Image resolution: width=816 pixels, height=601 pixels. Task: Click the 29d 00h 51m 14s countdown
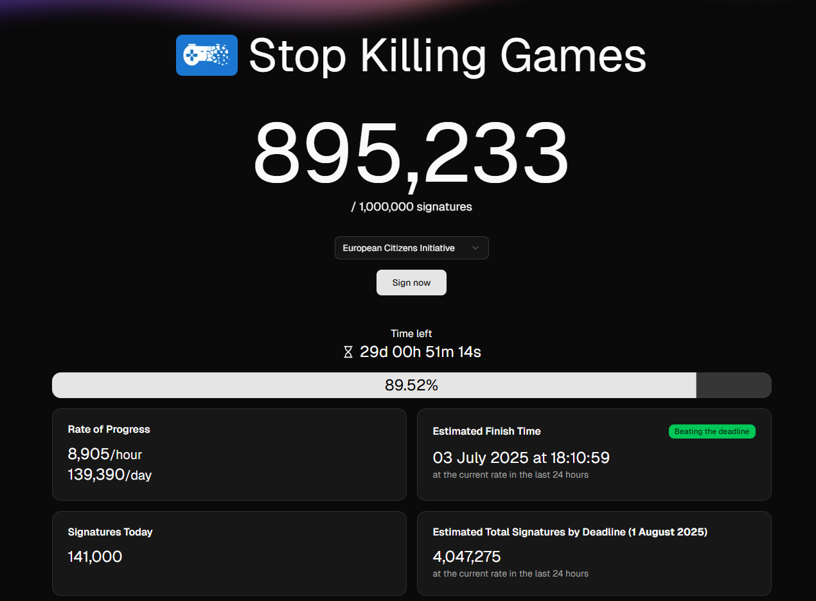(420, 352)
